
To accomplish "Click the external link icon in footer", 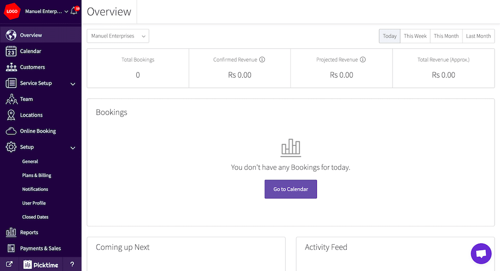I will 9,265.
